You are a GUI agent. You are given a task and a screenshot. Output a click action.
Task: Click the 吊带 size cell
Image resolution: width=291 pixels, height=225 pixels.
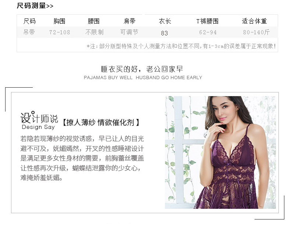click(29, 32)
